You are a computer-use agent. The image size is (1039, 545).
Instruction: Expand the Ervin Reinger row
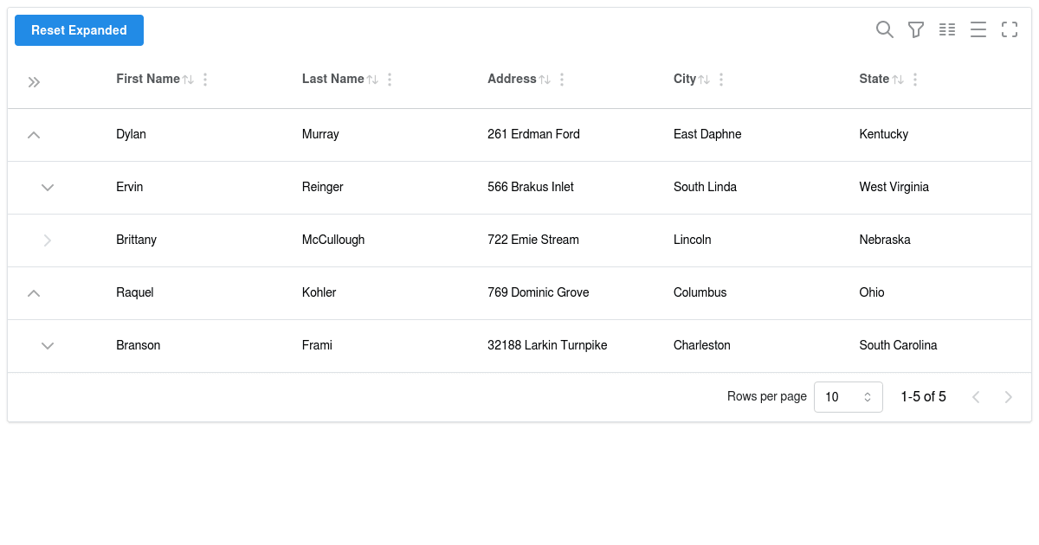48,188
